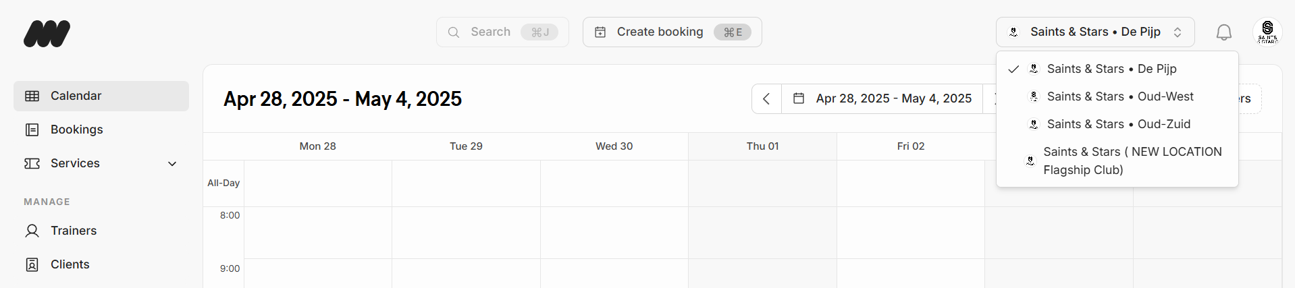Click the Clients contact icon
Screen dimensions: 1295x288
[x=32, y=264]
